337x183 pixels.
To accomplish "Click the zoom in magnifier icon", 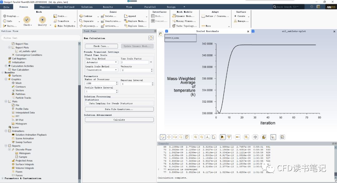I will click(x=196, y=137).
